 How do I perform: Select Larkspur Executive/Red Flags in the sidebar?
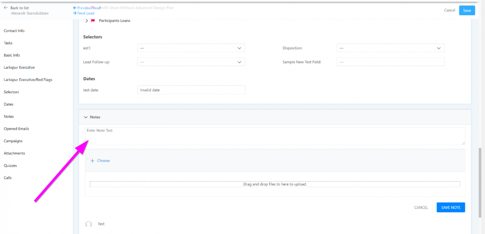28,80
